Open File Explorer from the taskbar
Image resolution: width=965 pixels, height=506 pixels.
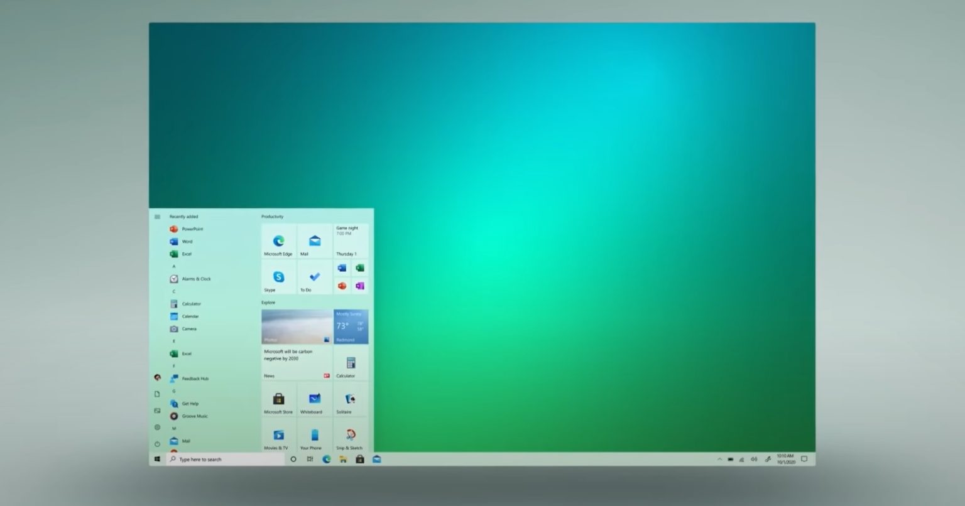coord(343,459)
